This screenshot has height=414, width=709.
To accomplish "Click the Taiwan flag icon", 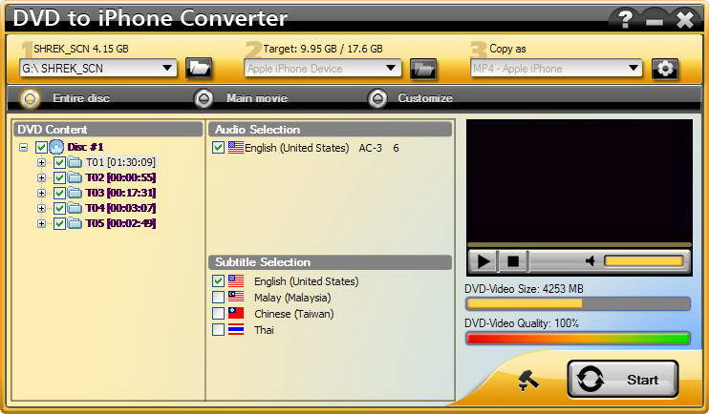I will (x=236, y=313).
